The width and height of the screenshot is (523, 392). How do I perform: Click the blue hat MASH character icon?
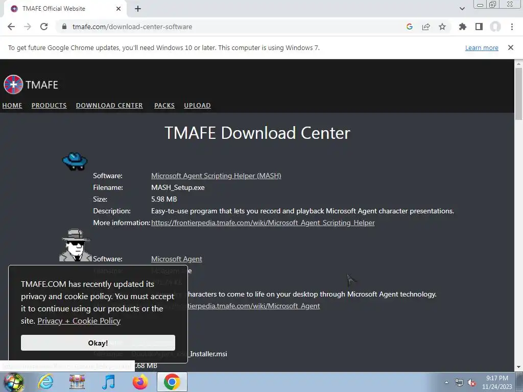(75, 162)
